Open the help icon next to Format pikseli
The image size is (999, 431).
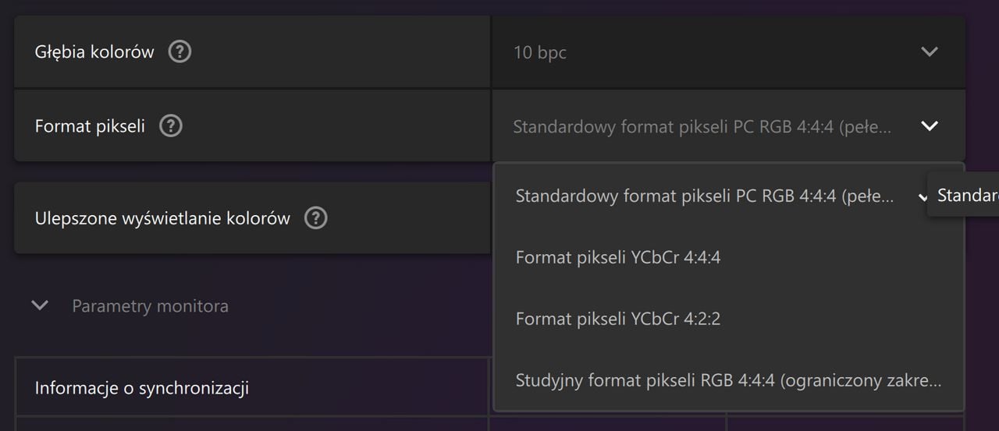tap(171, 126)
